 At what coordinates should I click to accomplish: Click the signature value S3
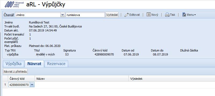tap(67, 55)
